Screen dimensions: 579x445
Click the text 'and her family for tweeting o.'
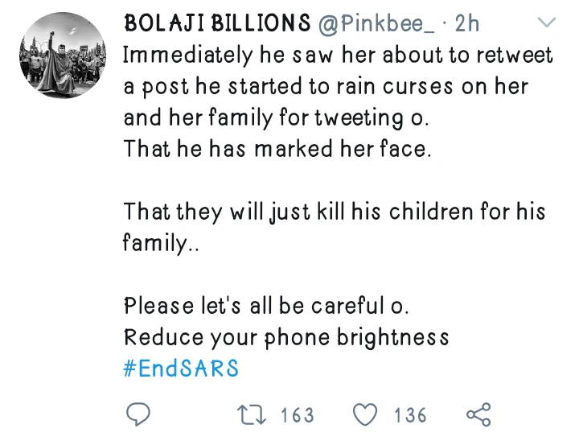point(277,118)
